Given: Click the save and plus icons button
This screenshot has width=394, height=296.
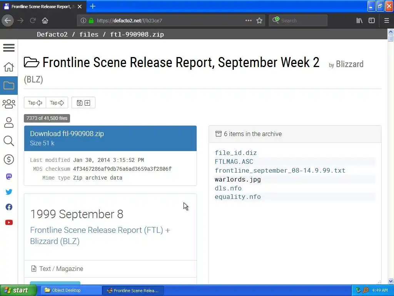Looking at the screenshot, I should 83,103.
